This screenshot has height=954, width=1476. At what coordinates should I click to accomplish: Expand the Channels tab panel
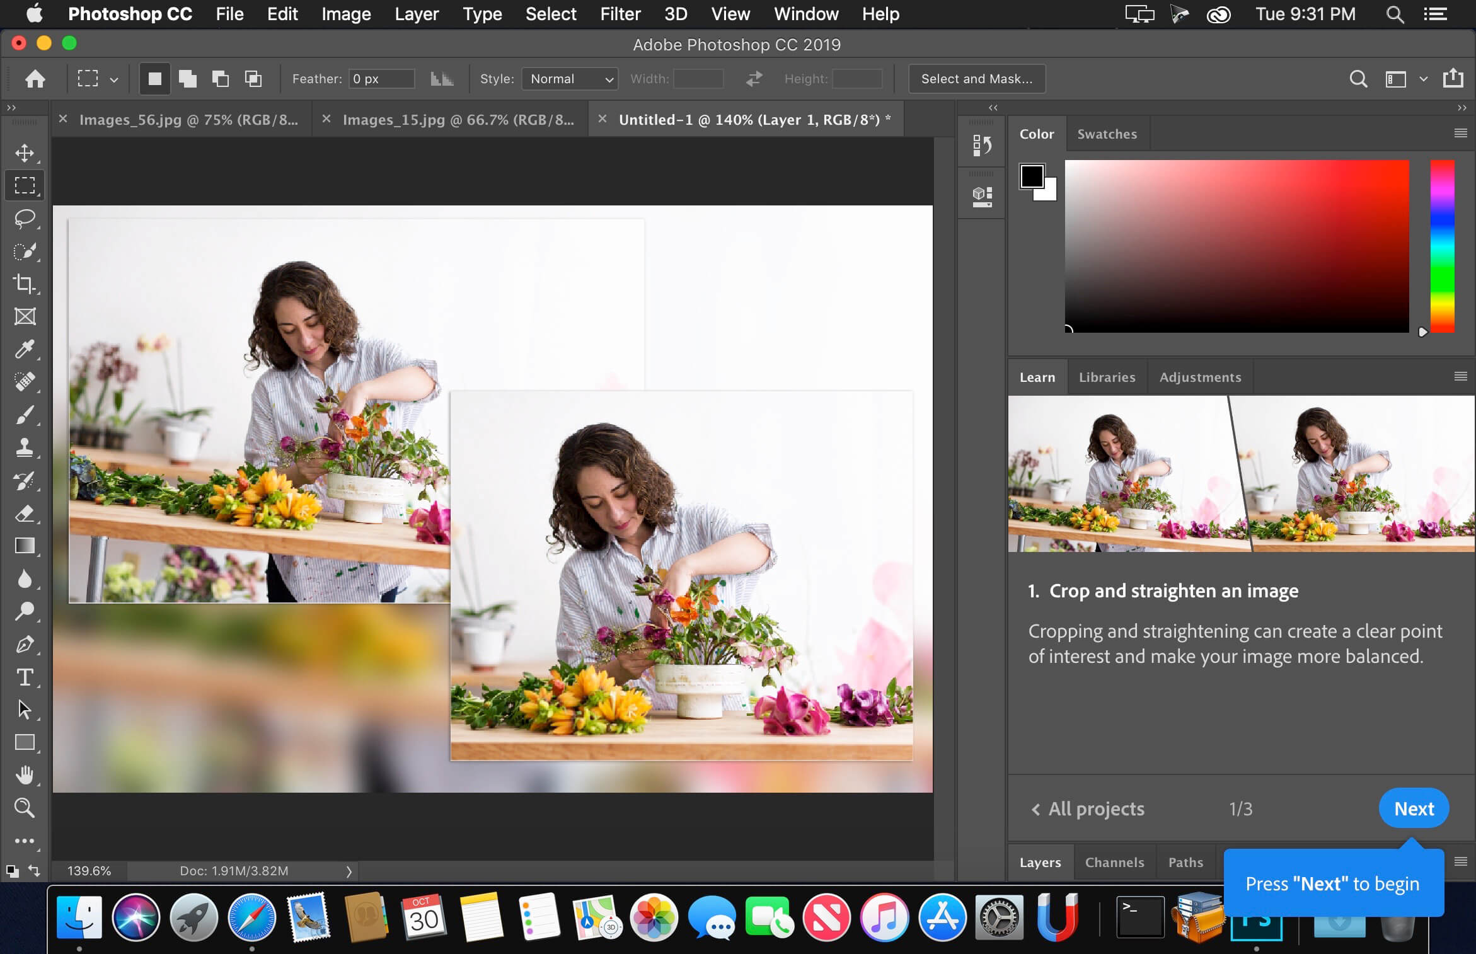pos(1114,861)
